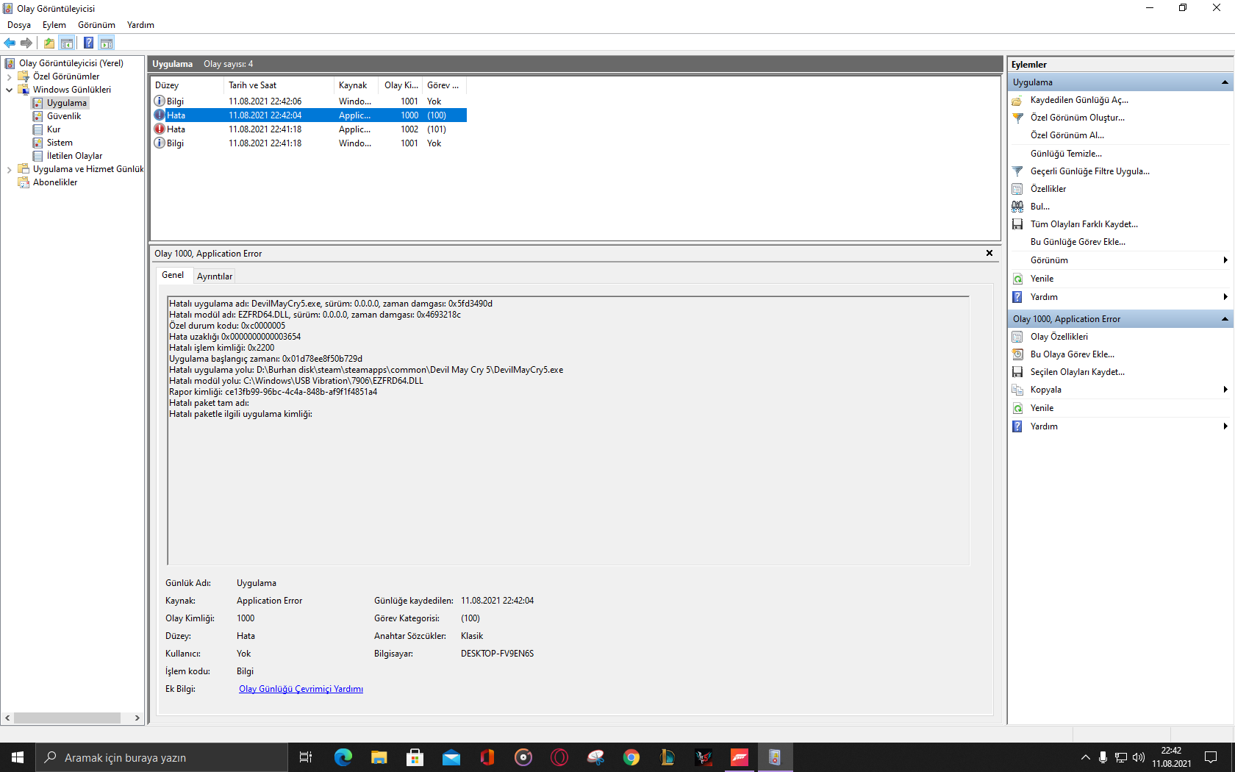Click Bu Günlüğe Görev Ekle action
The width and height of the screenshot is (1235, 772).
(1078, 242)
